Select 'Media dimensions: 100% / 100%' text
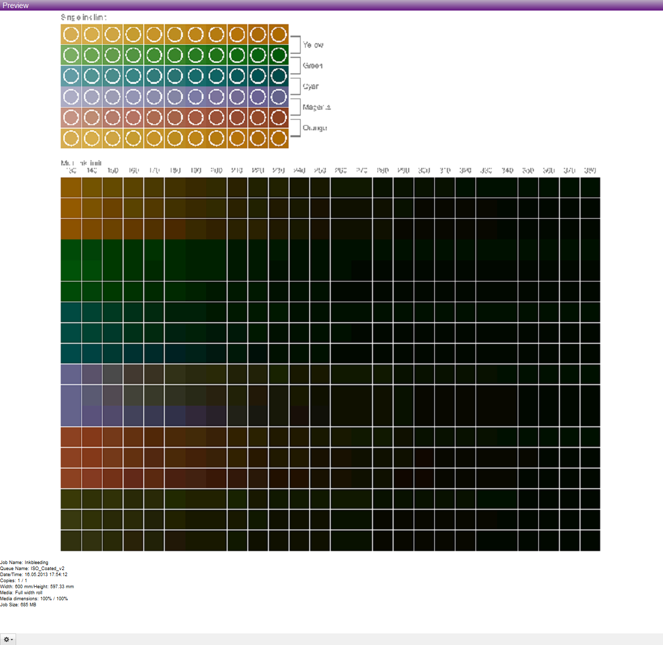The height and width of the screenshot is (645, 663). 34,599
